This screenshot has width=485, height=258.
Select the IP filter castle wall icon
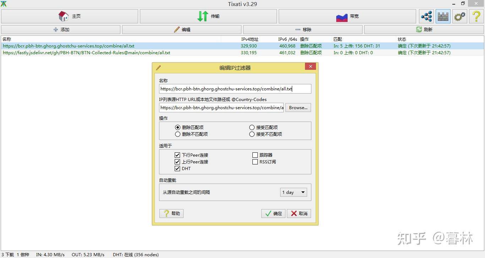[x=443, y=16]
